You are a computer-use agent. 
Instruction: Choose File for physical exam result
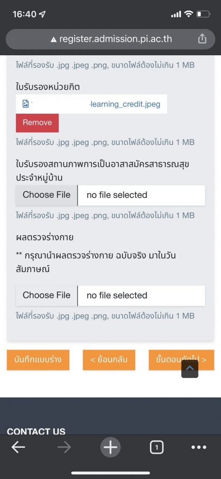47,296
